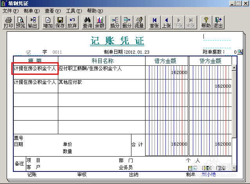Click the 打印 print toolbar icon
Viewport: 250px width, 184px height.
9,22
